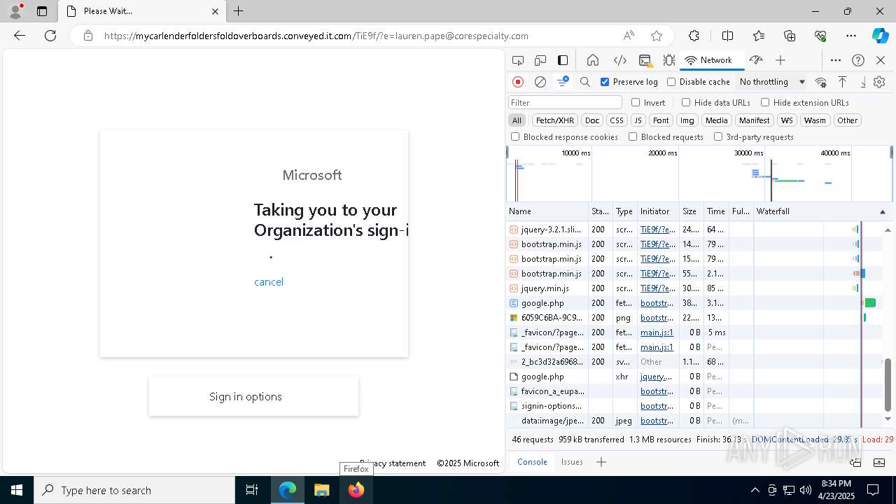Image resolution: width=896 pixels, height=504 pixels.
Task: Check 3rd-party requests checkbox
Action: 718,136
